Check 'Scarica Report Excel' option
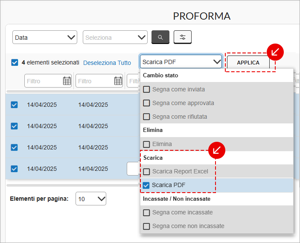The height and width of the screenshot is (243, 300). 146,171
